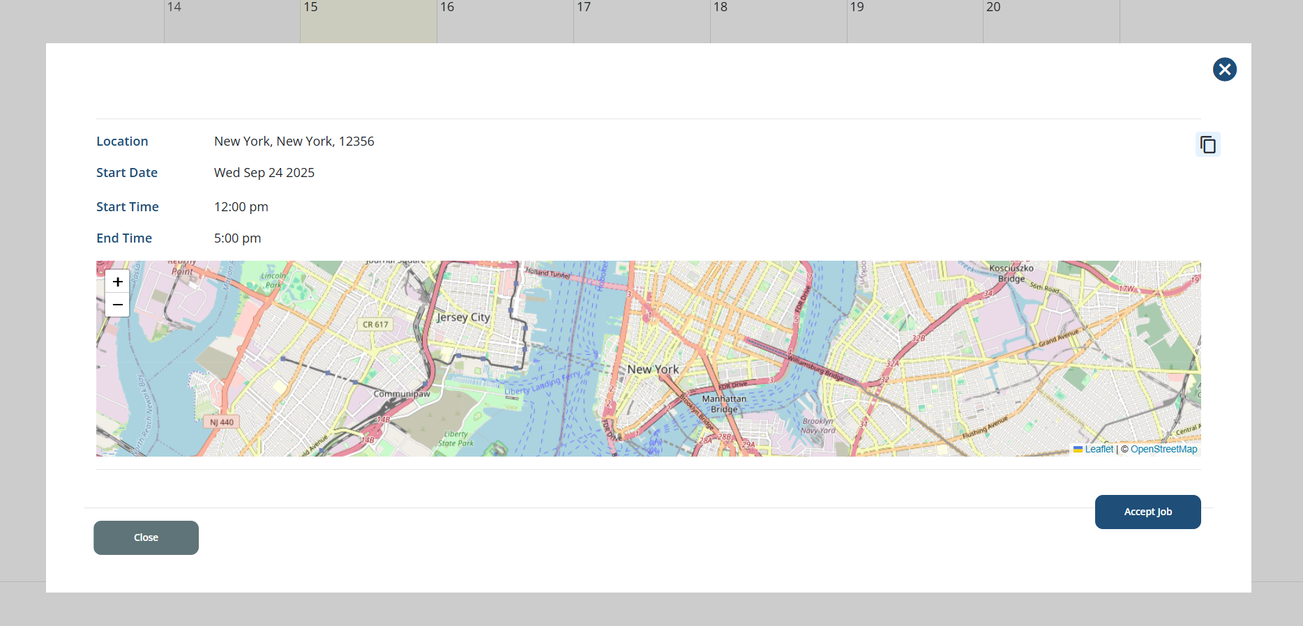Accept the job offer
This screenshot has height=626, width=1303.
pos(1147,512)
